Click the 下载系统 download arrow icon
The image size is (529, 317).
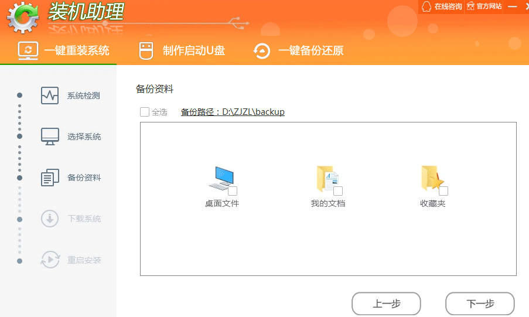coord(50,219)
